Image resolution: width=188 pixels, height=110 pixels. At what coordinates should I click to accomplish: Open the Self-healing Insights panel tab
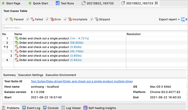click(100, 108)
